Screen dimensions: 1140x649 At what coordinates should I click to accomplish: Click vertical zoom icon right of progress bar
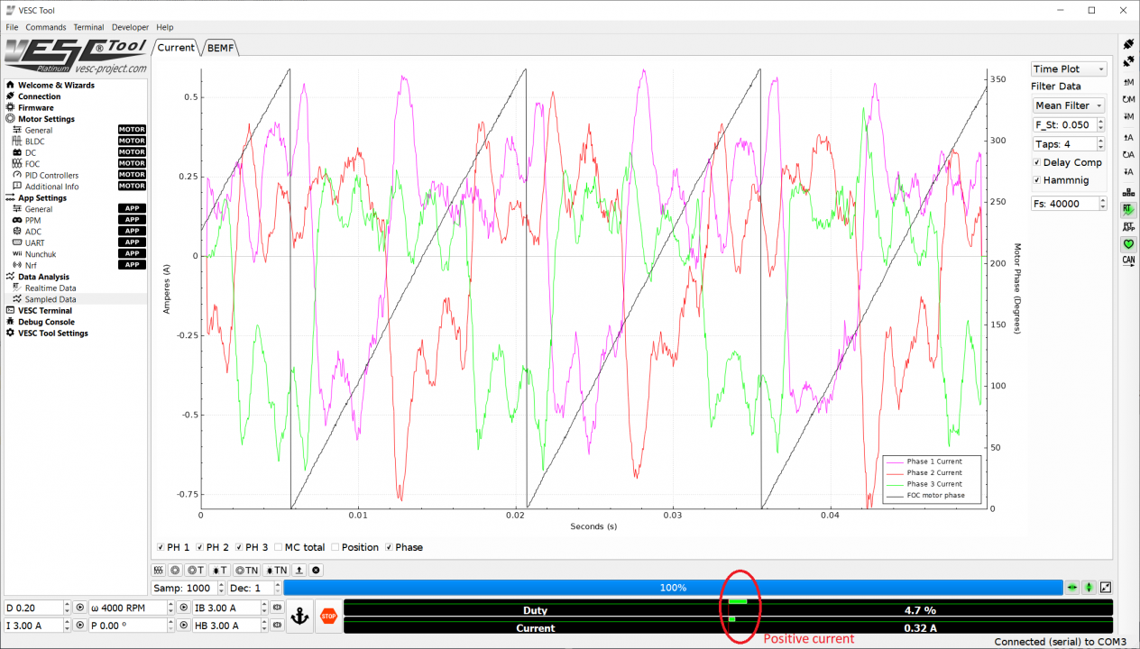pyautogui.click(x=1089, y=588)
